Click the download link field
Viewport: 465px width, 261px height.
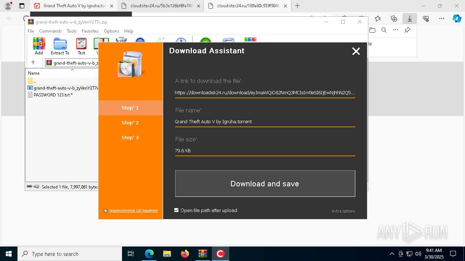click(265, 92)
